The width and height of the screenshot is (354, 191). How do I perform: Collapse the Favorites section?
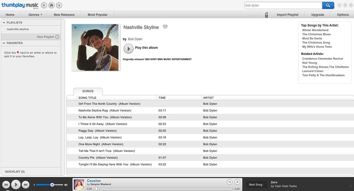[x=4, y=43]
